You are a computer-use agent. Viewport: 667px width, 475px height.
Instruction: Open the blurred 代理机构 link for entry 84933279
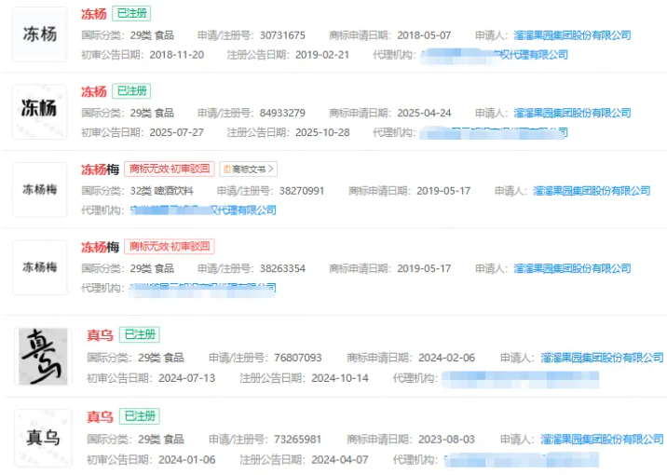click(494, 133)
